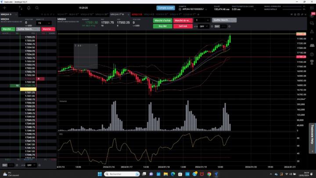Toggle the GTC duration at DOM bottom
This screenshot has width=316, height=178.
pos(11,165)
